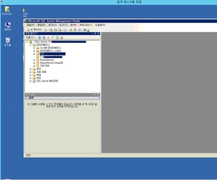Screen dimensions: 217x180
Task: Click the Save All icon in toolbar
Action: pyautogui.click(x=79, y=30)
